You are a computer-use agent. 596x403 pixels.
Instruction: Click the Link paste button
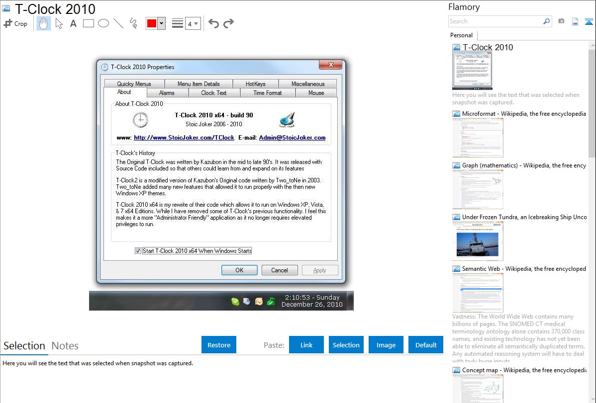[306, 345]
